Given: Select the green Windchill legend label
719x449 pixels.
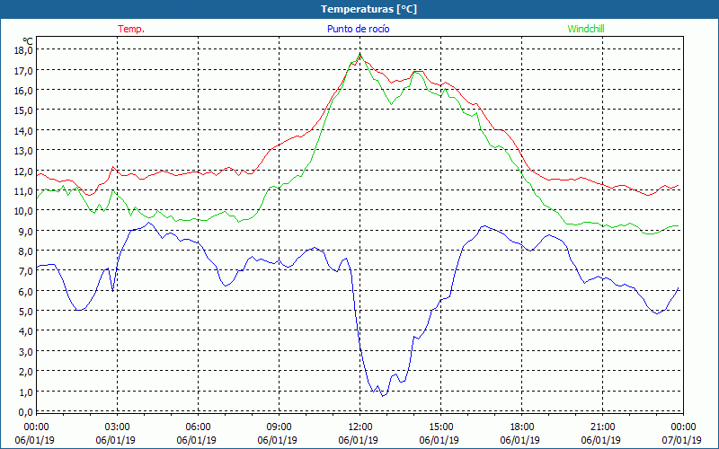Looking at the screenshot, I should 586,29.
